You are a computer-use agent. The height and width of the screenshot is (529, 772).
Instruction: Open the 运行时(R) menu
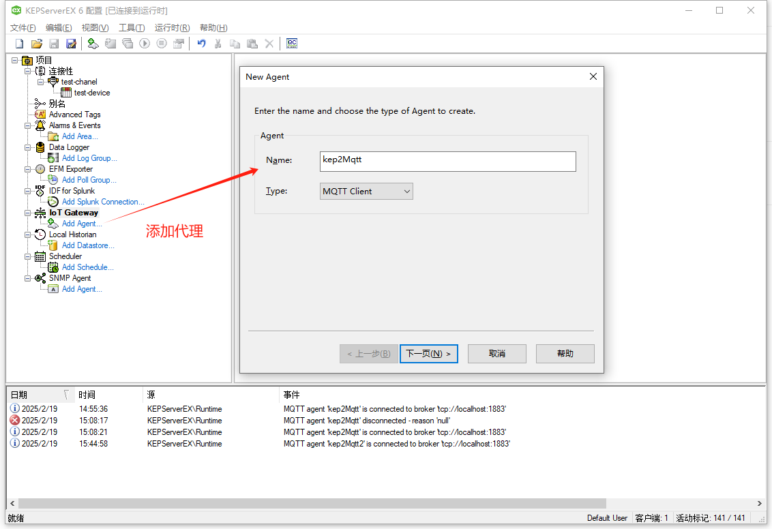pyautogui.click(x=172, y=27)
